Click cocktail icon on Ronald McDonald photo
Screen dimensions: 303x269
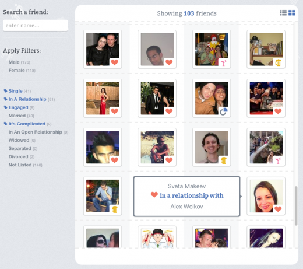pyautogui.click(x=223, y=62)
